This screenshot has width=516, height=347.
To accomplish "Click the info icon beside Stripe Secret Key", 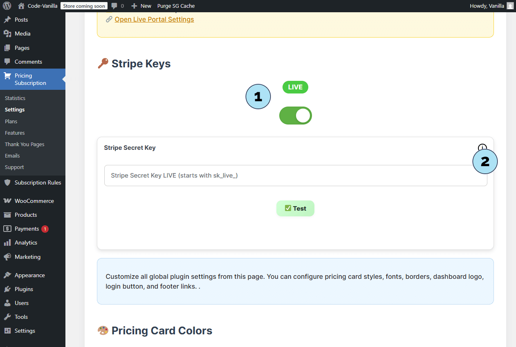I will [x=482, y=147].
